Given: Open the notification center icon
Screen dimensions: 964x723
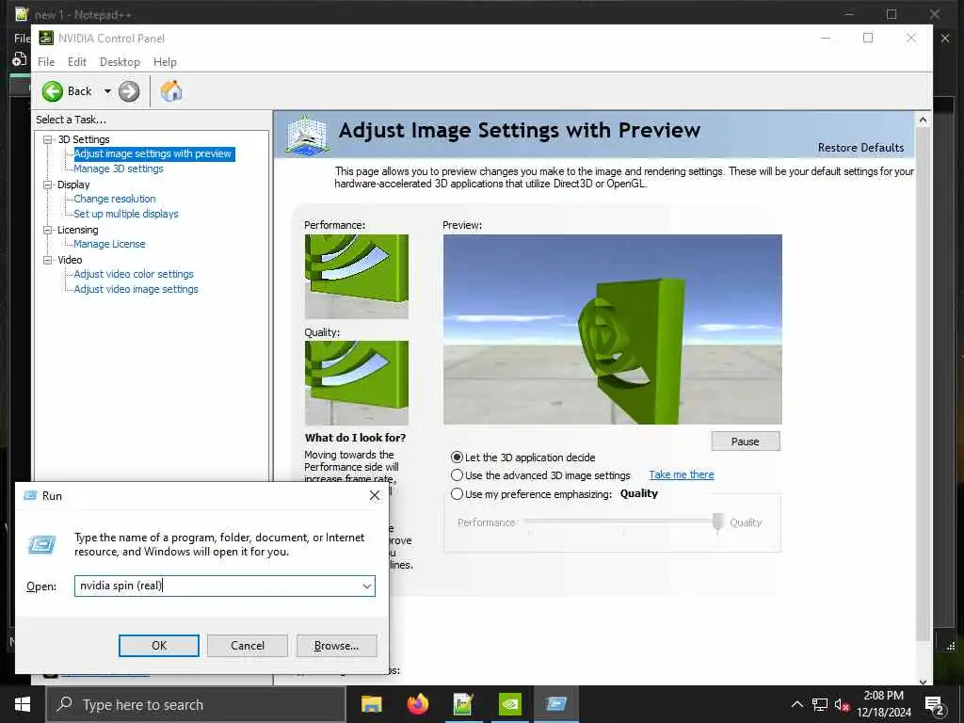Looking at the screenshot, I should [x=934, y=705].
